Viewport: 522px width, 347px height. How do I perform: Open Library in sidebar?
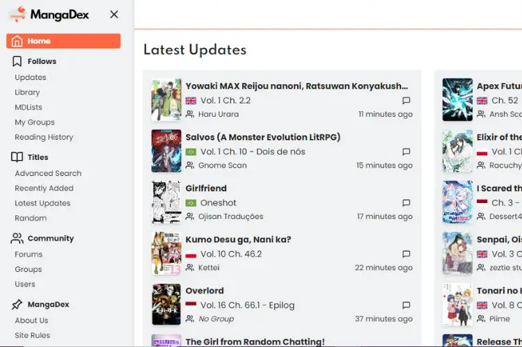coord(27,92)
